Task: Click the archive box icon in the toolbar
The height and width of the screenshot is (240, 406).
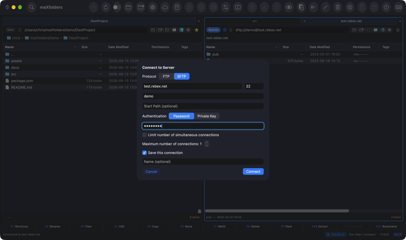Action: point(374,7)
